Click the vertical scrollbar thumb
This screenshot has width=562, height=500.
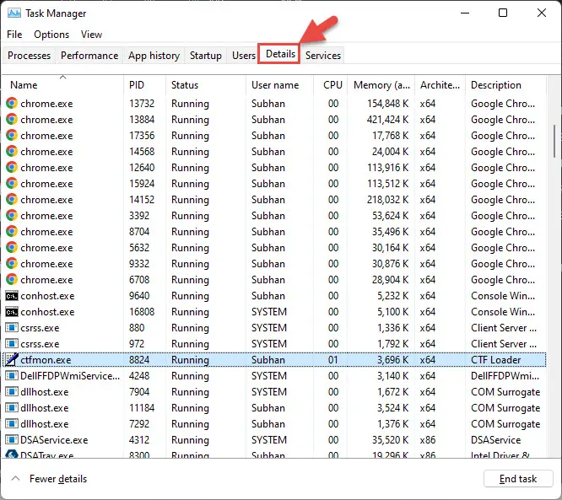pos(554,141)
